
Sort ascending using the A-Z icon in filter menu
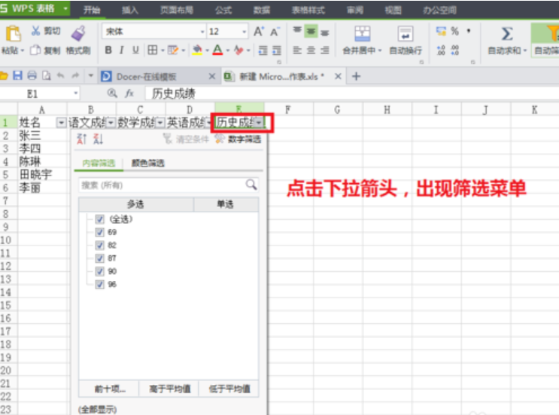[84, 139]
